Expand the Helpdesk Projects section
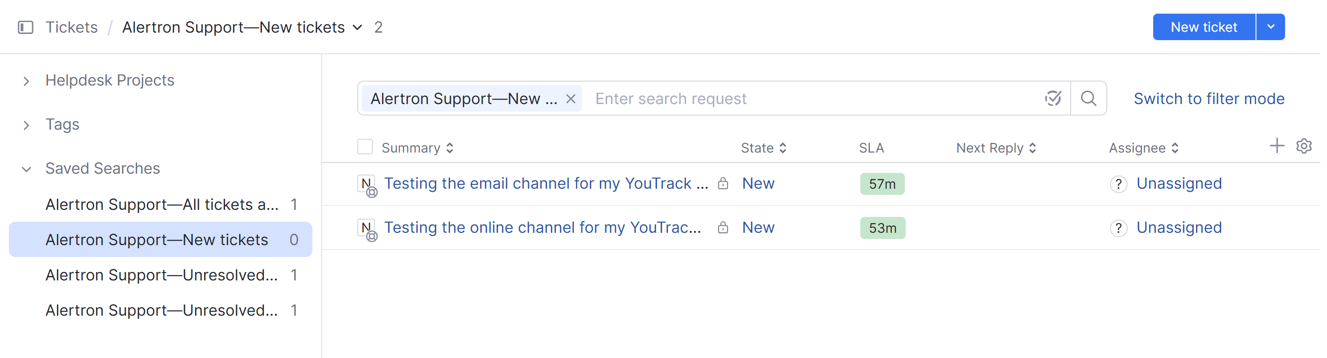 click(26, 81)
